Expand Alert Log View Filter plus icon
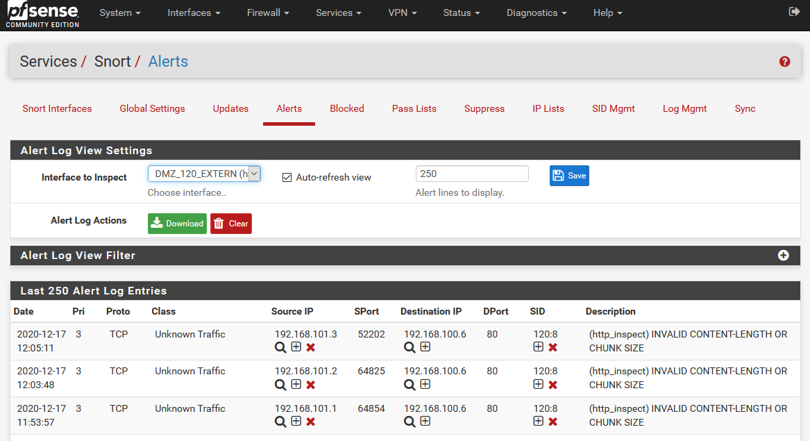 point(783,256)
